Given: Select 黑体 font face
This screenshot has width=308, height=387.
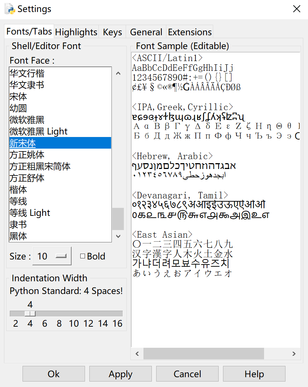Looking at the screenshot, I should [60, 236].
